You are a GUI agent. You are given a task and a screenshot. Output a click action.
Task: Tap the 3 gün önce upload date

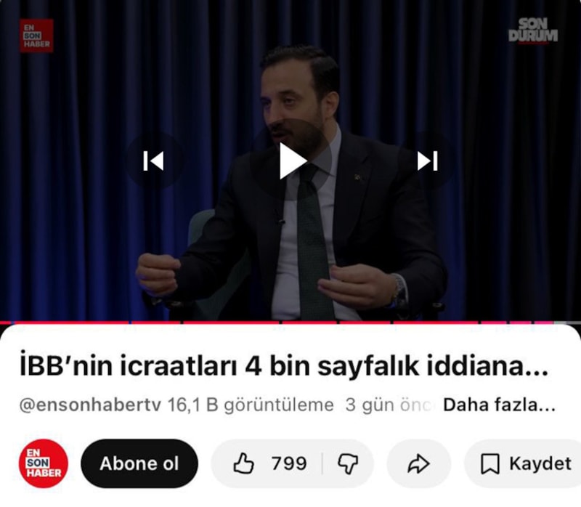pyautogui.click(x=389, y=405)
